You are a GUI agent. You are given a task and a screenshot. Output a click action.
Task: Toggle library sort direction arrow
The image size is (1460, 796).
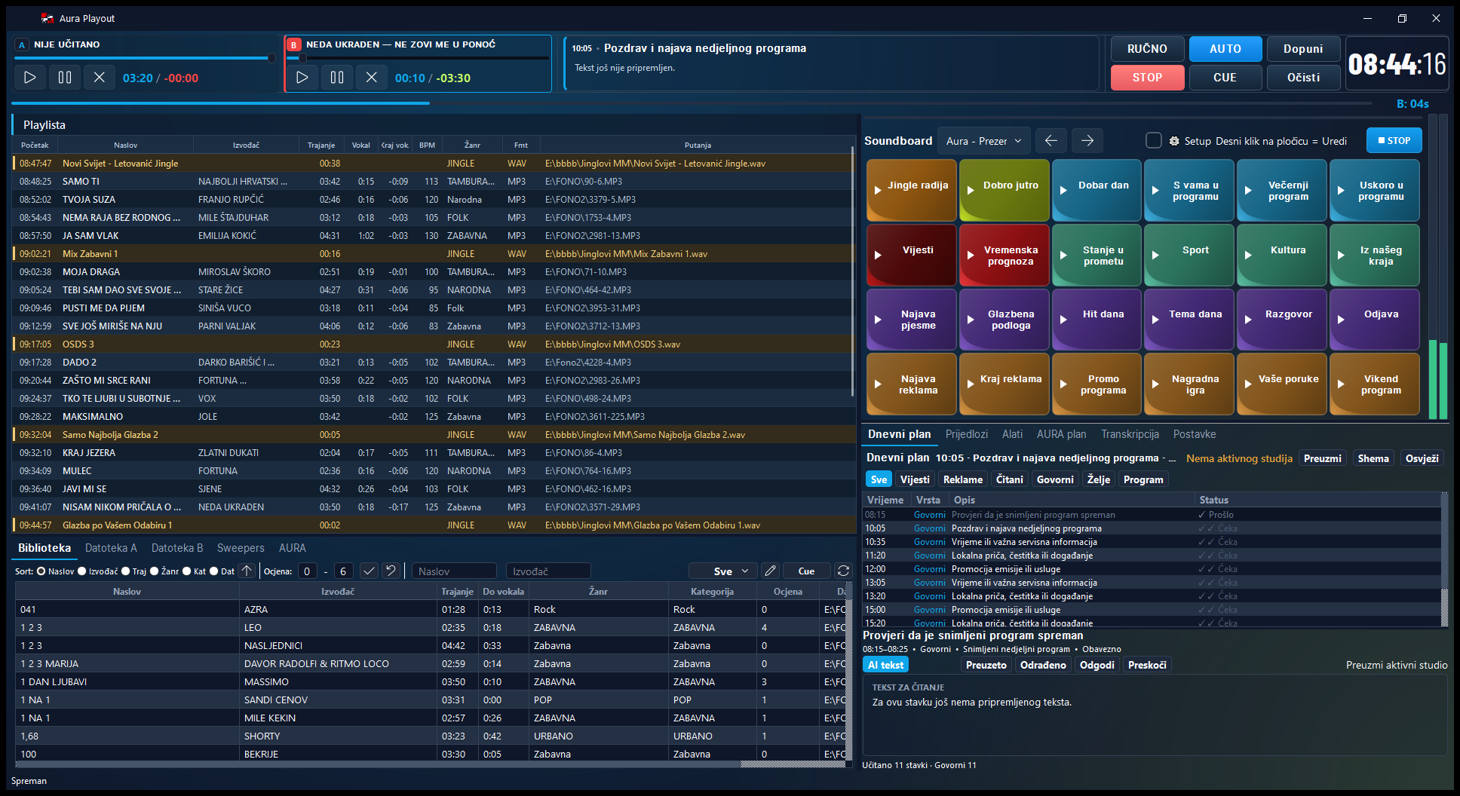pos(247,571)
